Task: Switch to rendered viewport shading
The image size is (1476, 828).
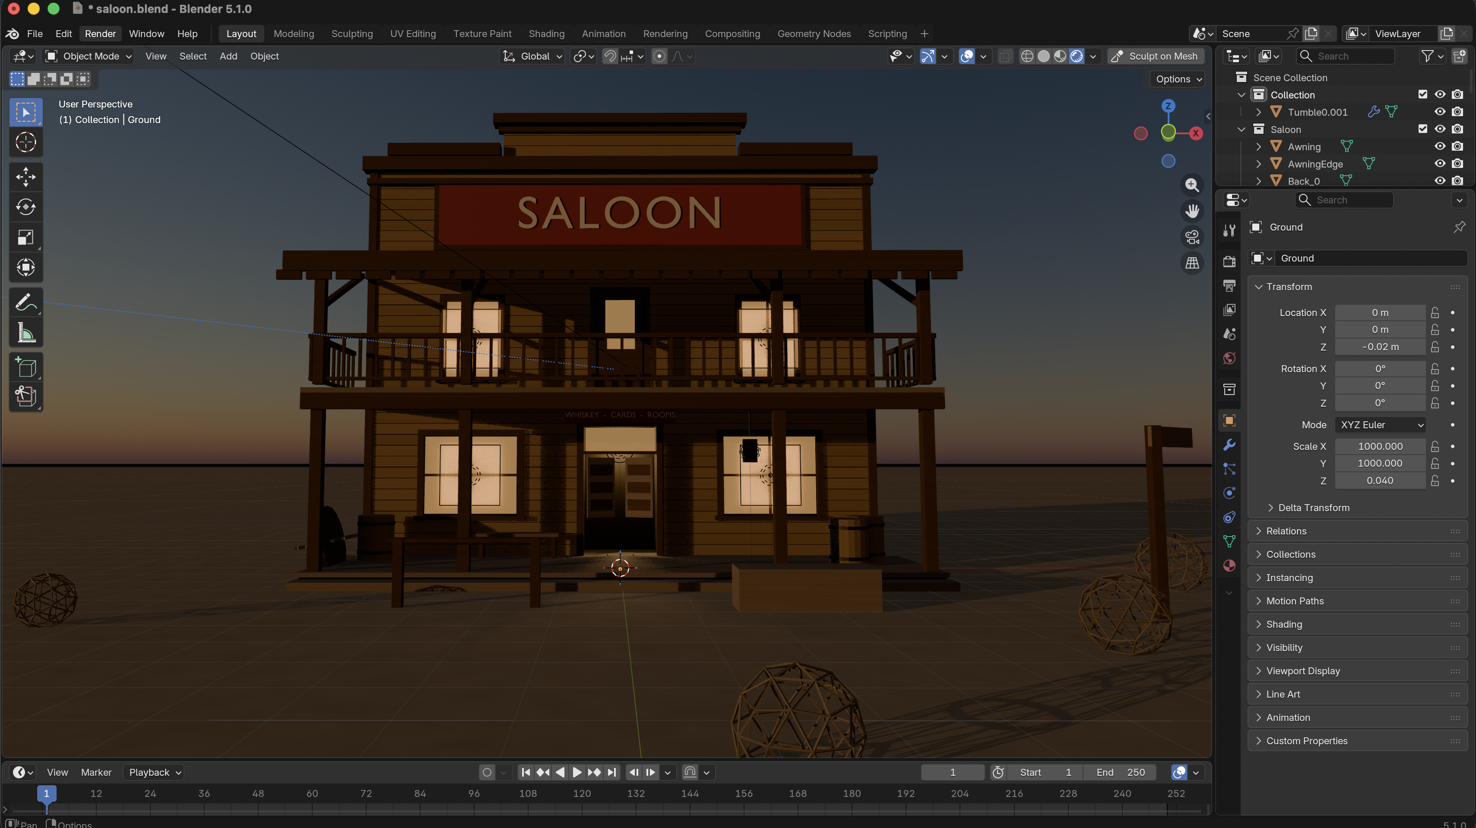Action: [1077, 56]
